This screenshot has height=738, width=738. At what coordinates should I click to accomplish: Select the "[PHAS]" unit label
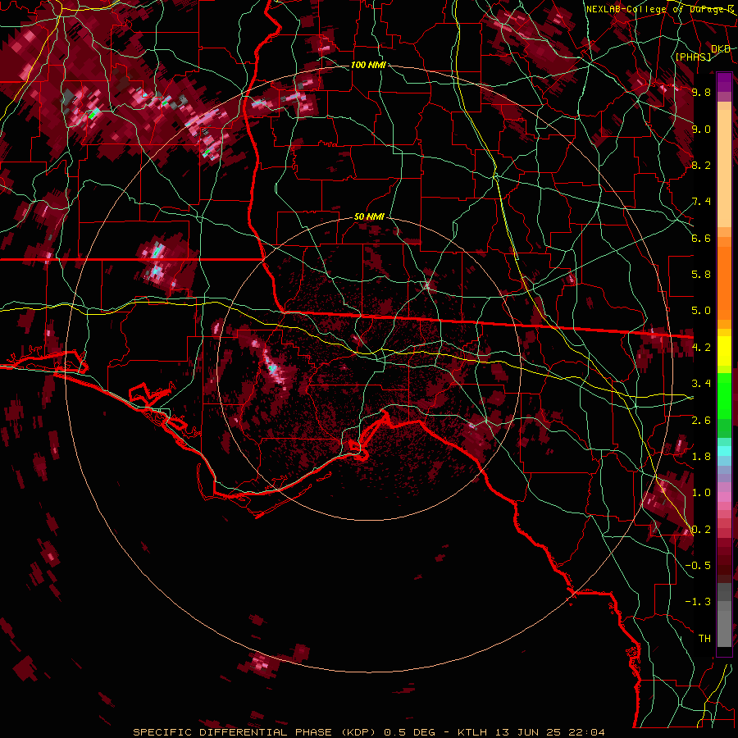point(693,57)
